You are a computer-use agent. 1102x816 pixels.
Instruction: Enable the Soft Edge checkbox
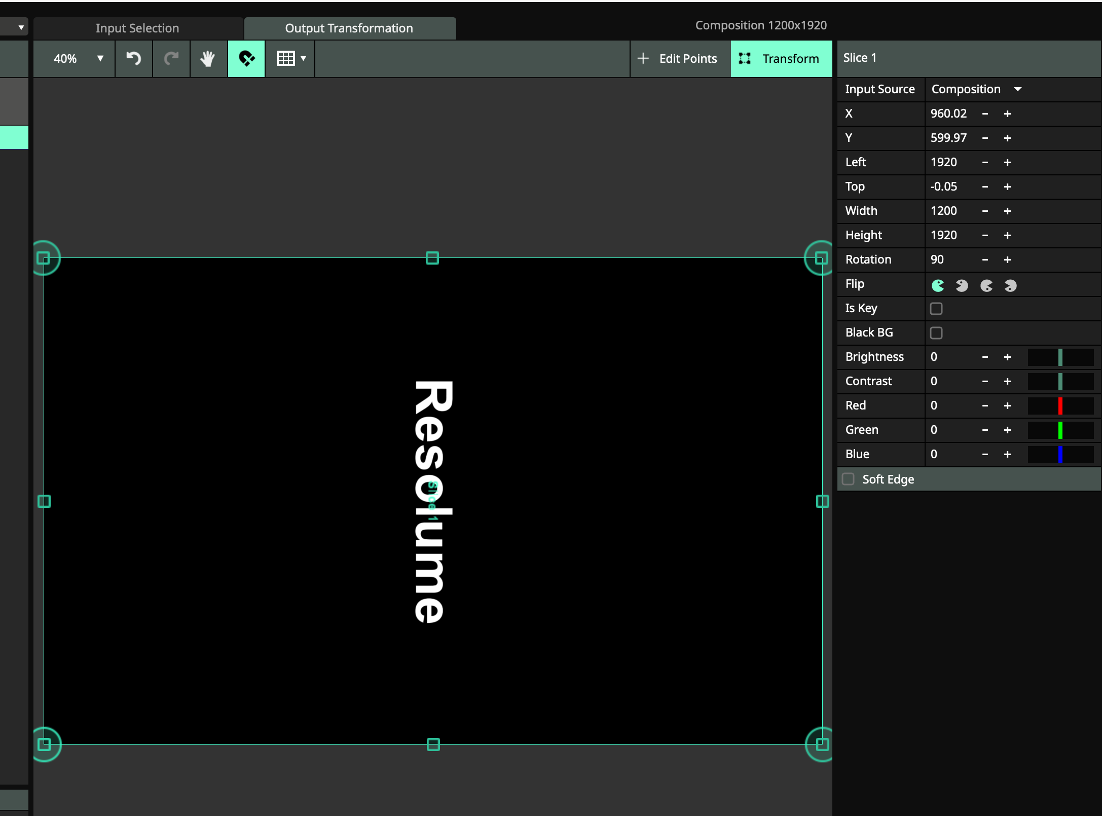tap(848, 479)
